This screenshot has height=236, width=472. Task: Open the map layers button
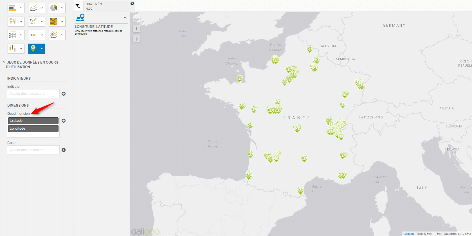pyautogui.click(x=136, y=19)
